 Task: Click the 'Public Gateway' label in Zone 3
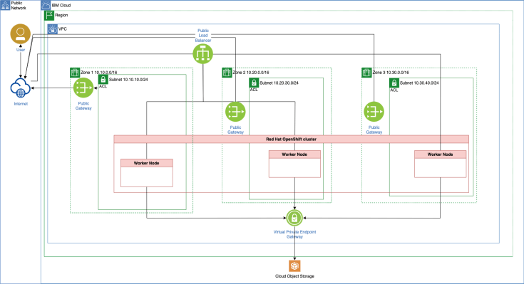[x=374, y=130]
